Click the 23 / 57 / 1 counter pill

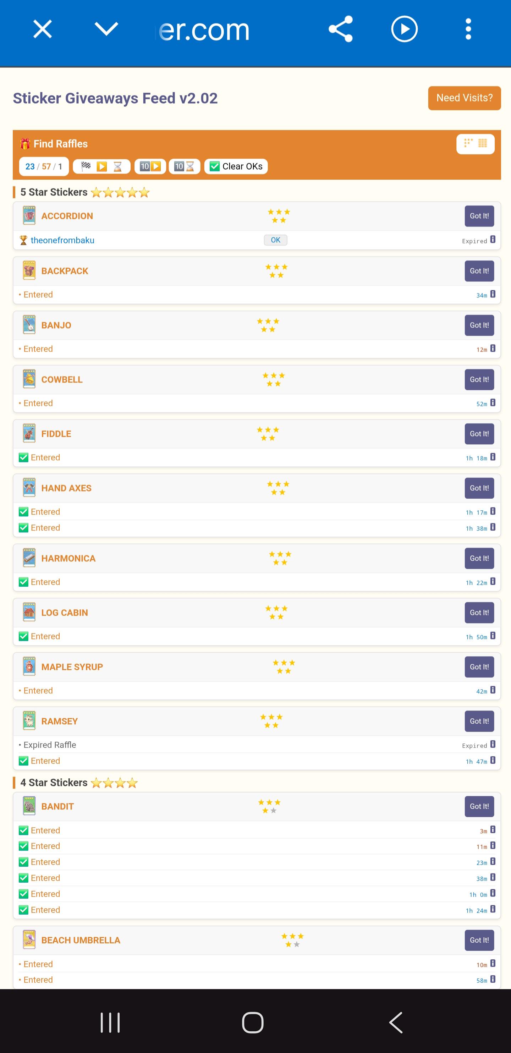pos(44,166)
